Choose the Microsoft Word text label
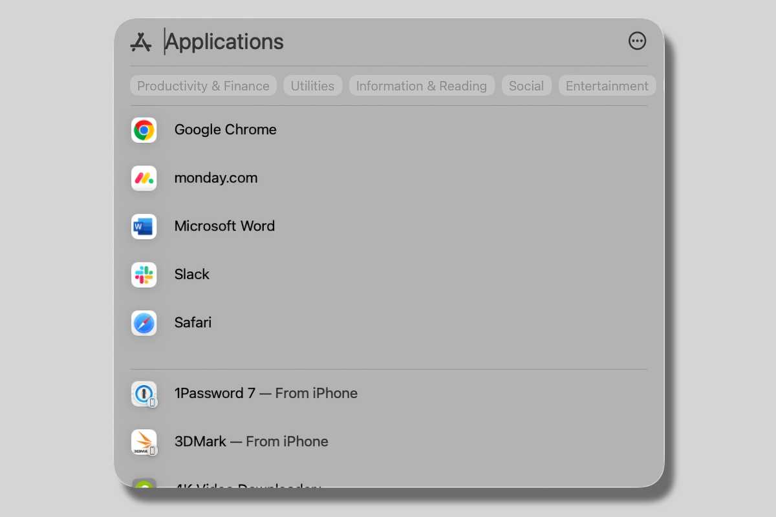The height and width of the screenshot is (517, 776). (x=224, y=226)
